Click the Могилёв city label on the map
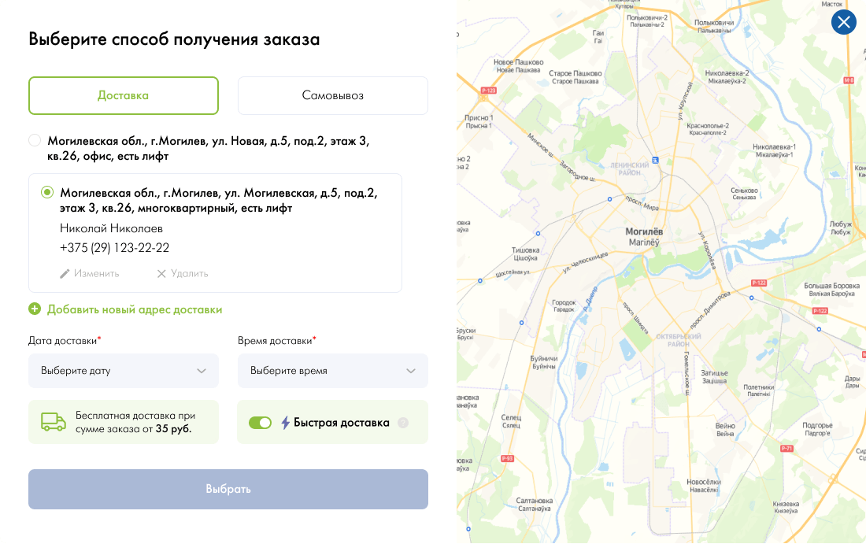The width and height of the screenshot is (866, 555). tap(644, 232)
